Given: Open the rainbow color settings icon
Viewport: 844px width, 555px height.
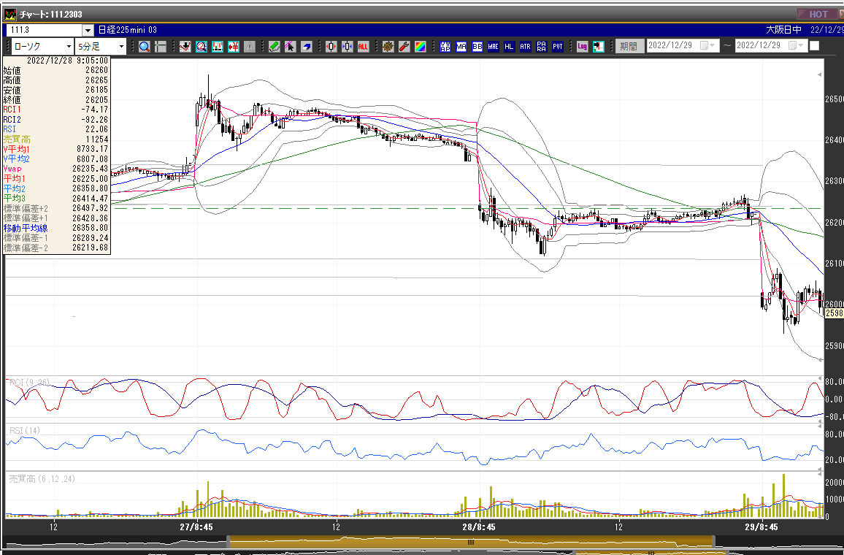Looking at the screenshot, I should click(421, 47).
